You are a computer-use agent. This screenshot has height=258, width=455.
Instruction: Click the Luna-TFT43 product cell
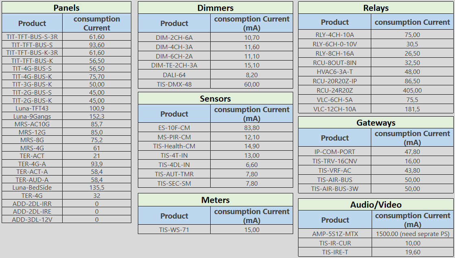click(32, 108)
